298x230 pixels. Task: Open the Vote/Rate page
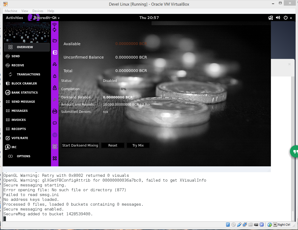(x=17, y=138)
